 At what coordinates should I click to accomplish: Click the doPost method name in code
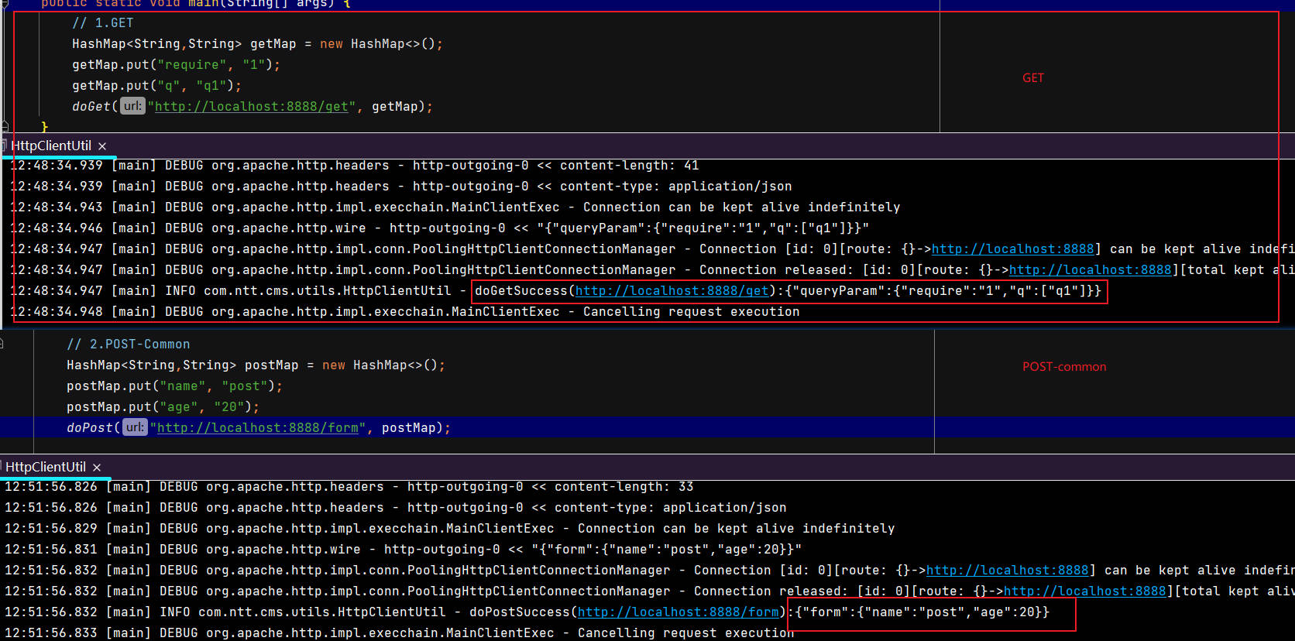point(90,427)
